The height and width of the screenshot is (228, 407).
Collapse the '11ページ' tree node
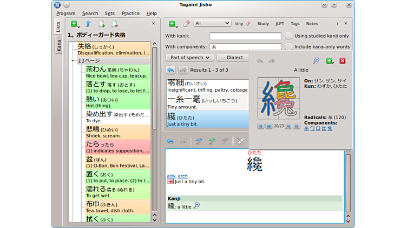(74, 61)
